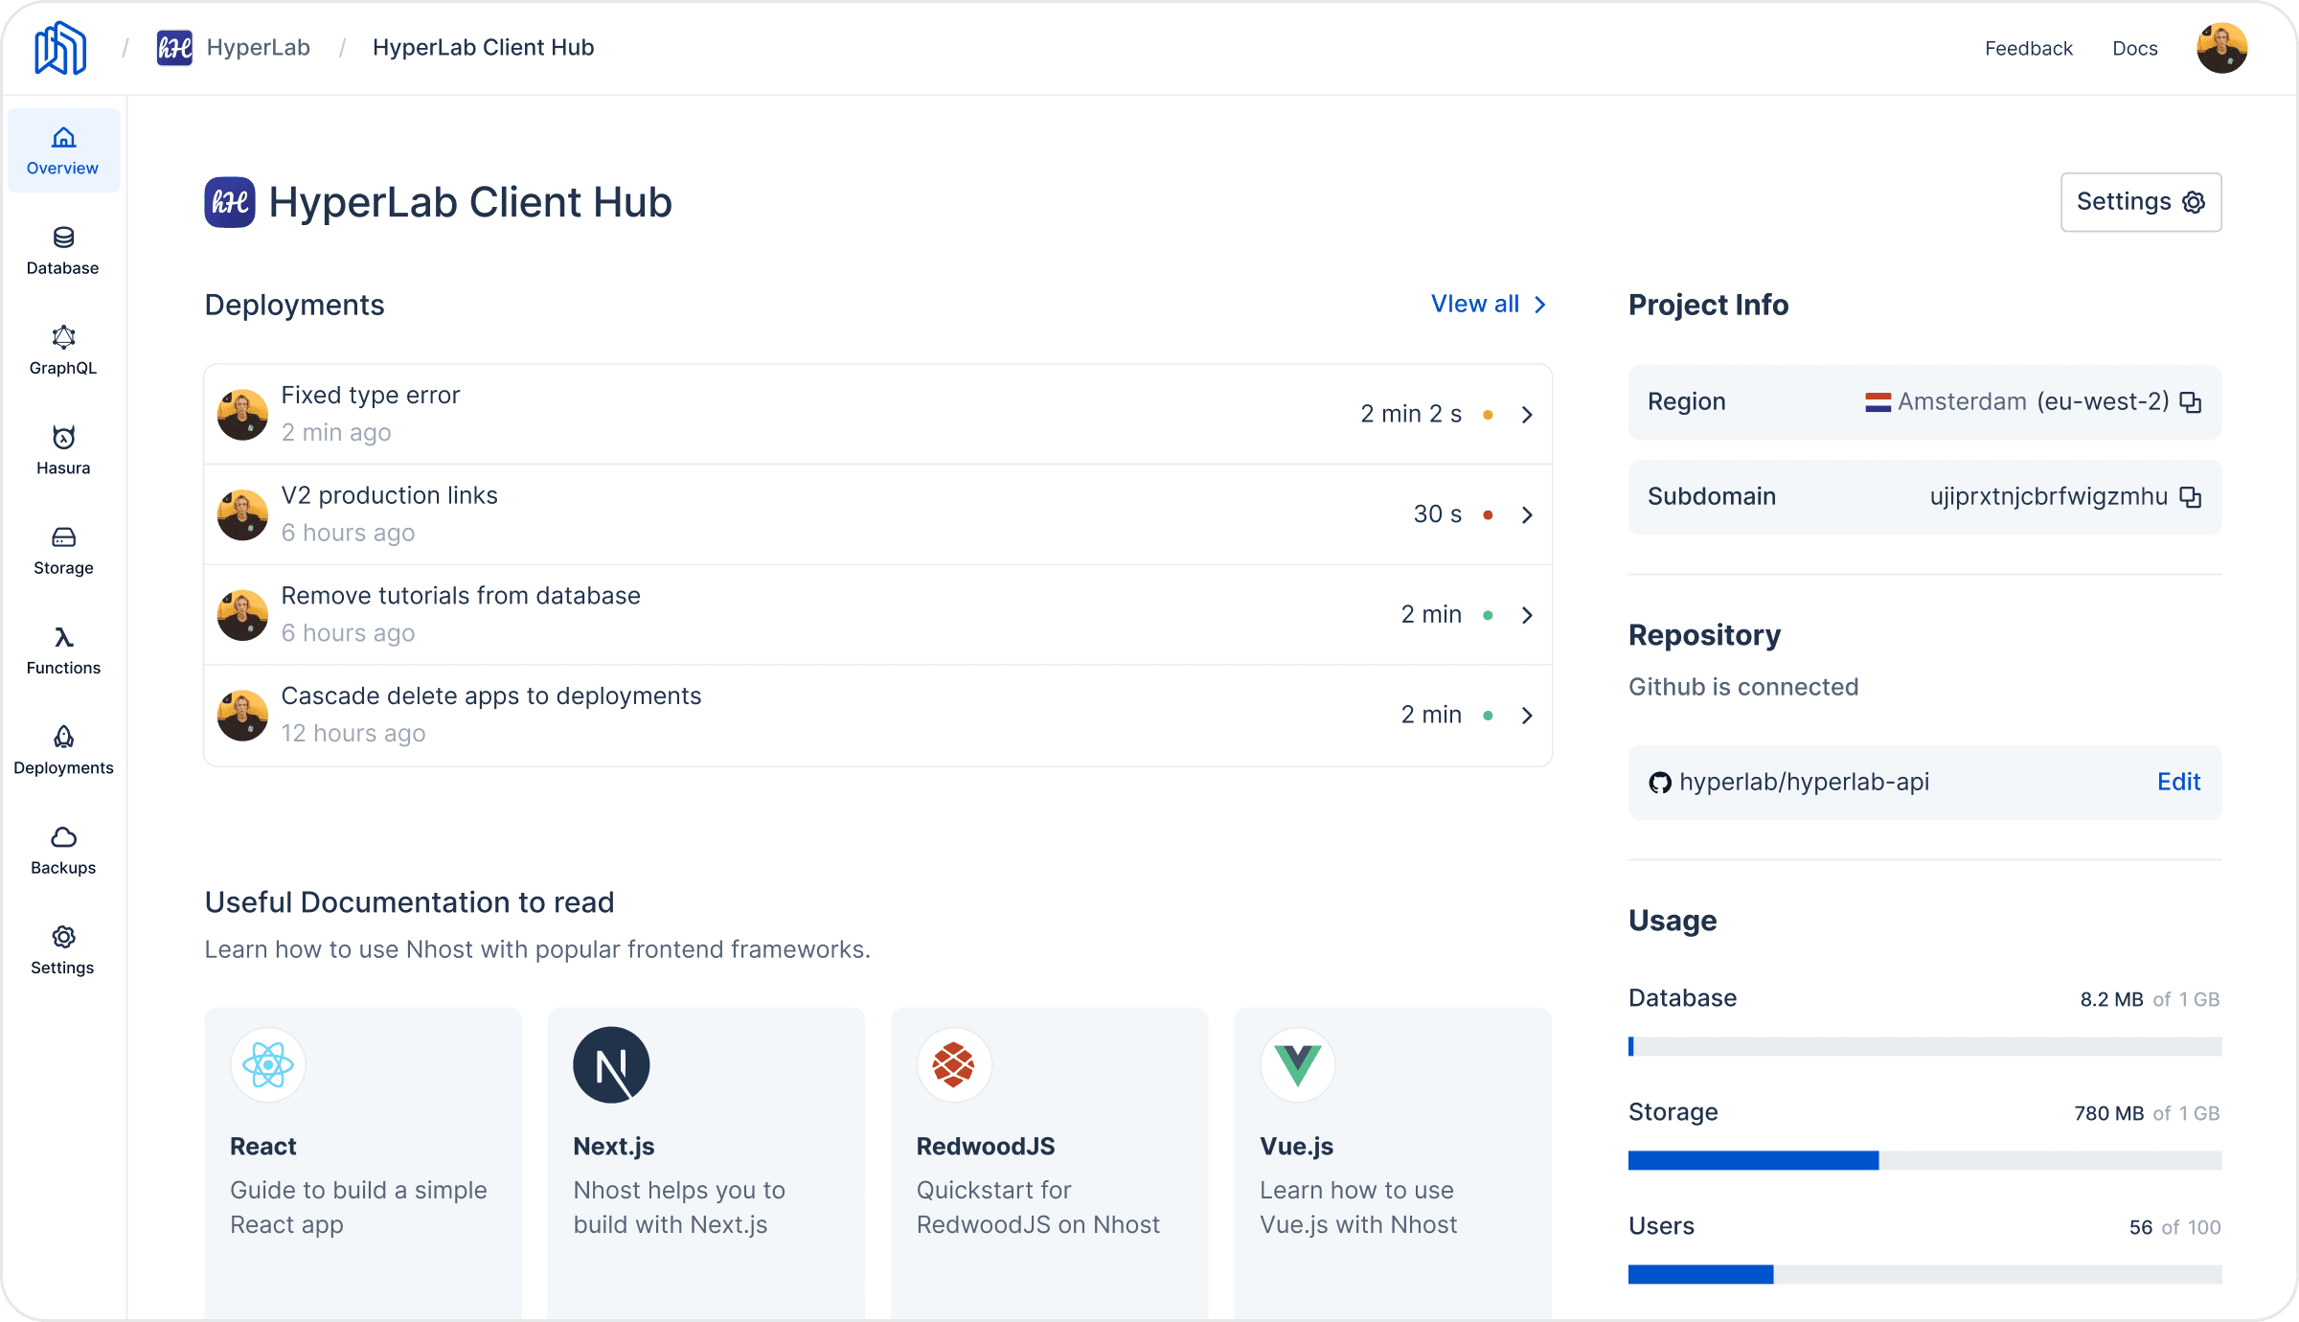This screenshot has width=2299, height=1322.
Task: Open the Settings button near the project title
Action: coord(2141,202)
